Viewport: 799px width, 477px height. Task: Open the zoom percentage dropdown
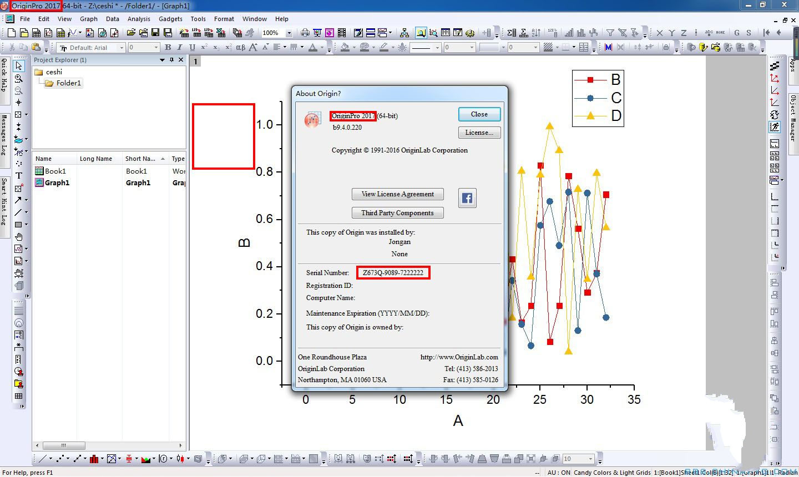tap(289, 33)
